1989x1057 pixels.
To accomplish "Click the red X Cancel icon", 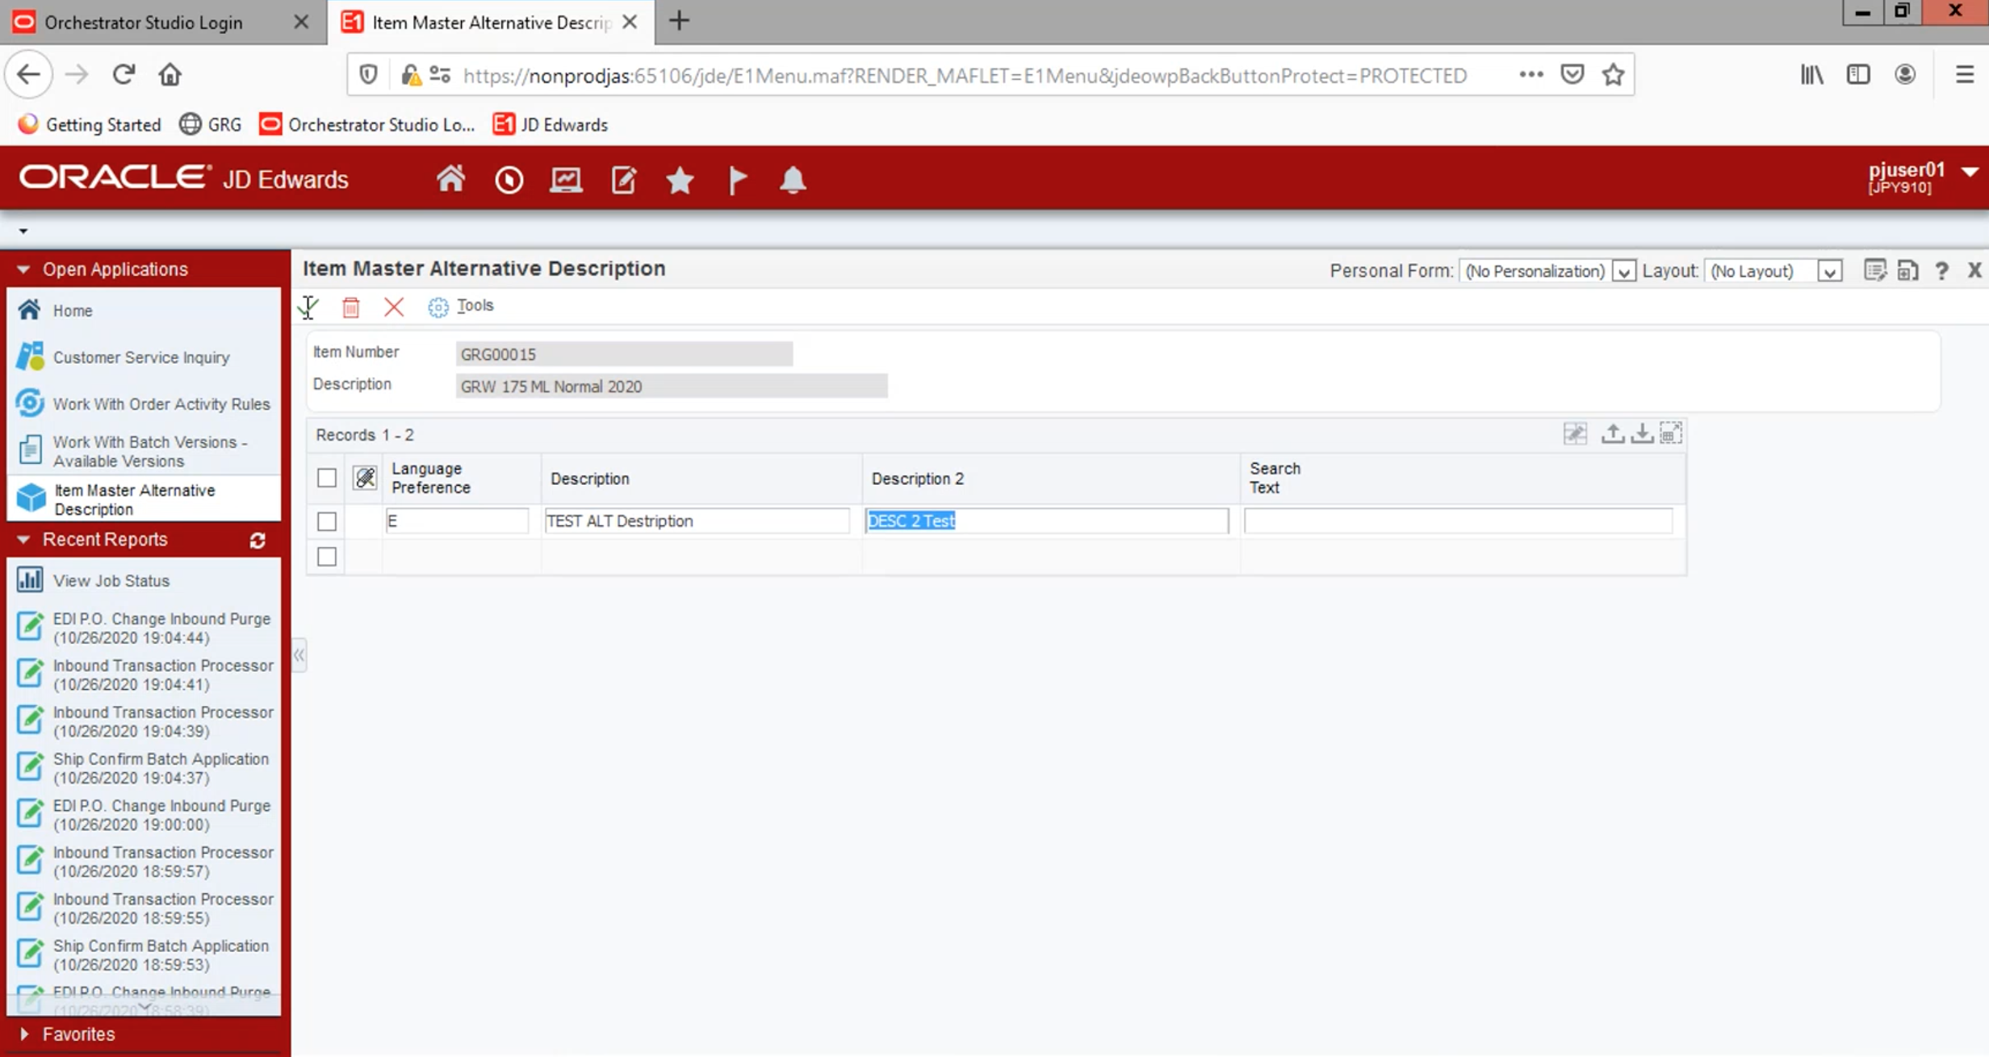I will point(394,307).
